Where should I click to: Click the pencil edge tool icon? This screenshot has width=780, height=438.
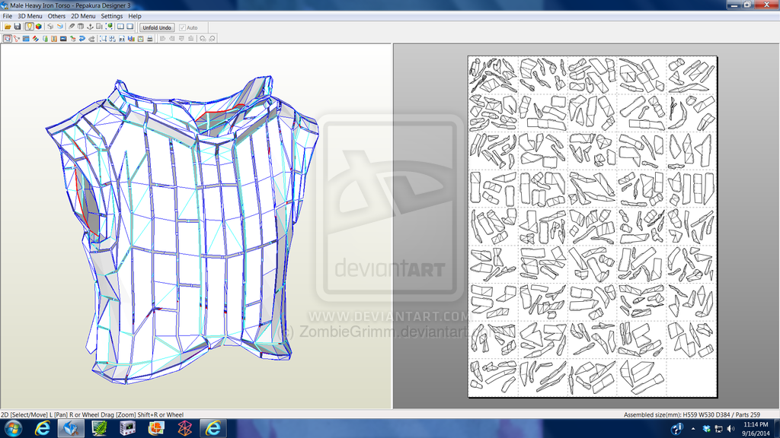point(72,27)
